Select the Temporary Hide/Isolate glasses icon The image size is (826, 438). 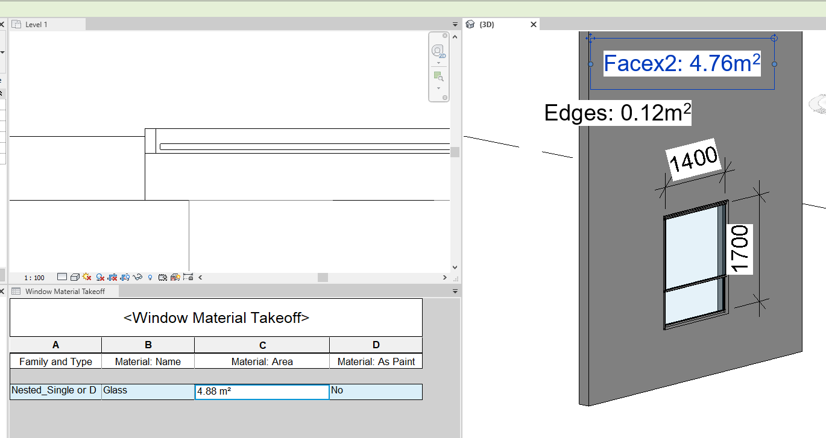137,277
